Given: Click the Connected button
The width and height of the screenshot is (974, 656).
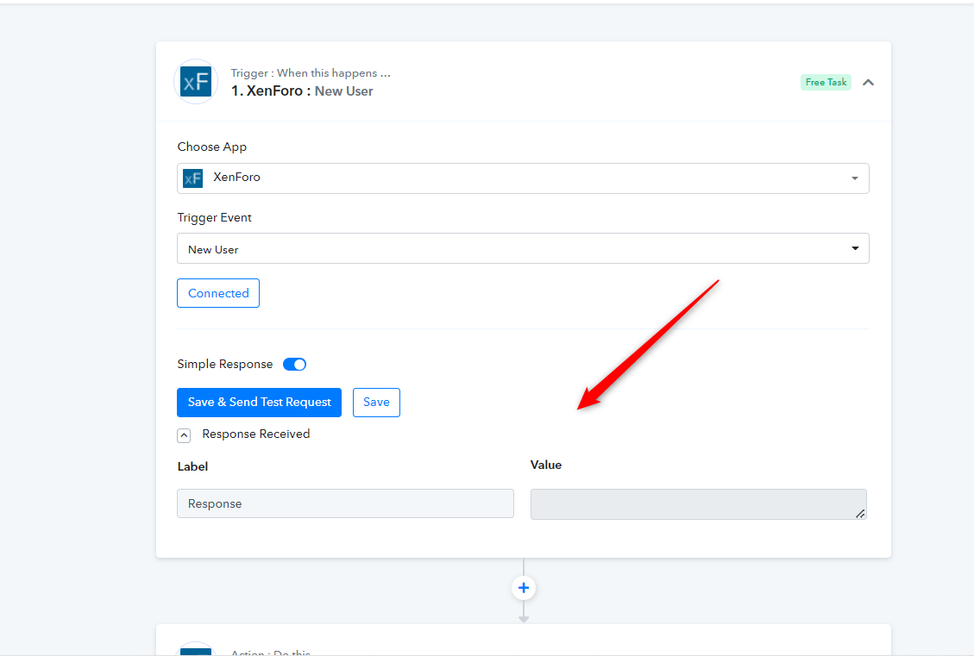Looking at the screenshot, I should [218, 293].
